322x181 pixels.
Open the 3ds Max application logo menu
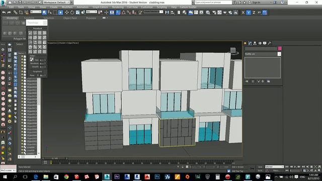(x=3, y=3)
